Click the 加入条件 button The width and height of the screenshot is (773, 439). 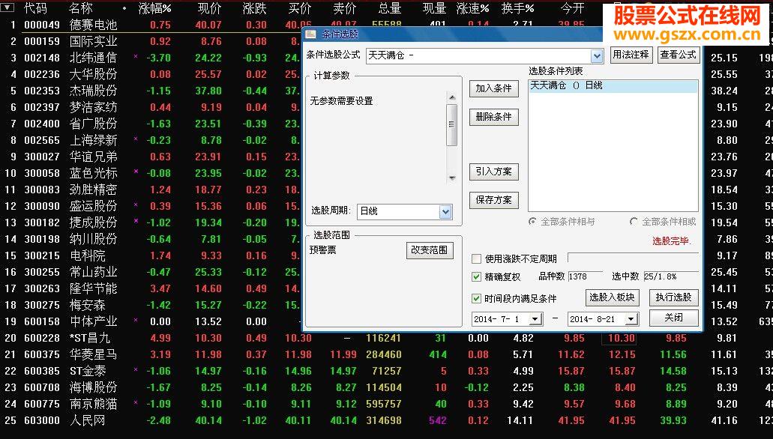tap(494, 88)
